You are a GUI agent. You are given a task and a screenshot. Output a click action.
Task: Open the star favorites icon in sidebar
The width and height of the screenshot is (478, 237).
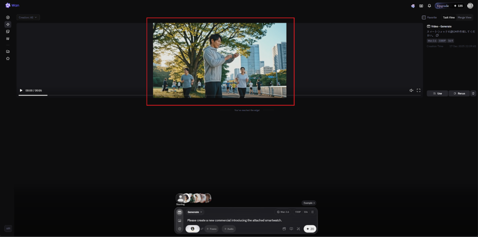tap(8, 59)
